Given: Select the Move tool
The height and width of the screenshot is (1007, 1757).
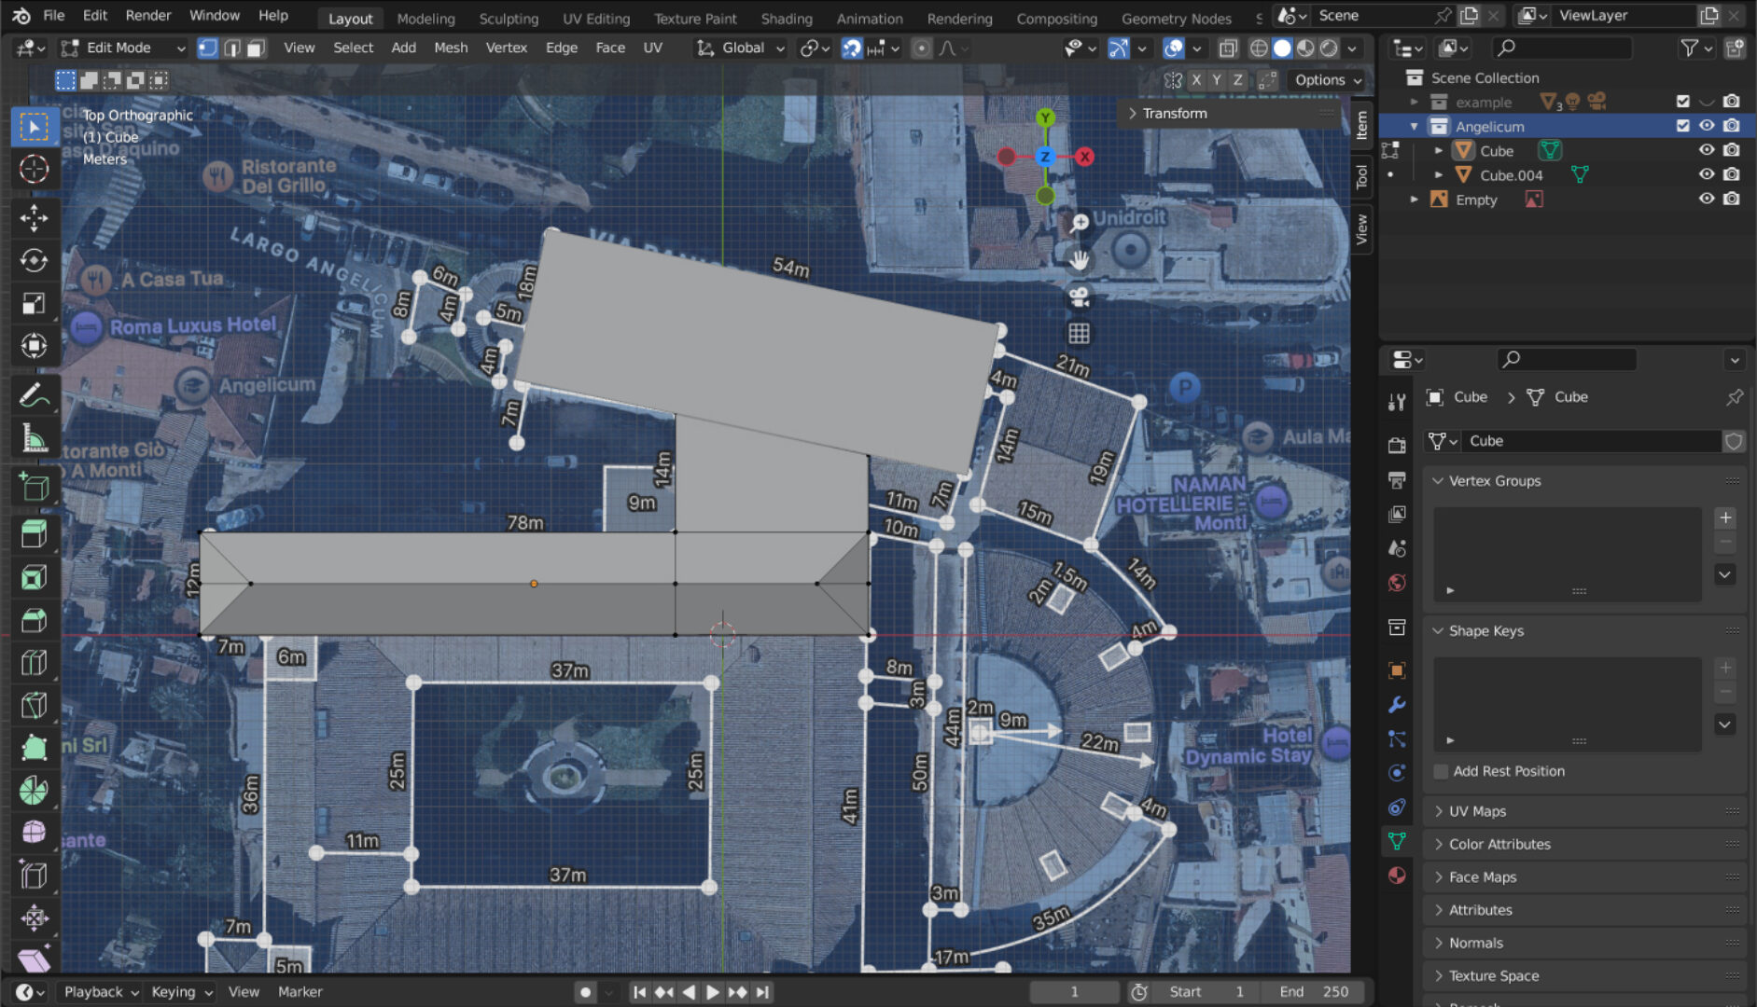Looking at the screenshot, I should click(x=35, y=216).
